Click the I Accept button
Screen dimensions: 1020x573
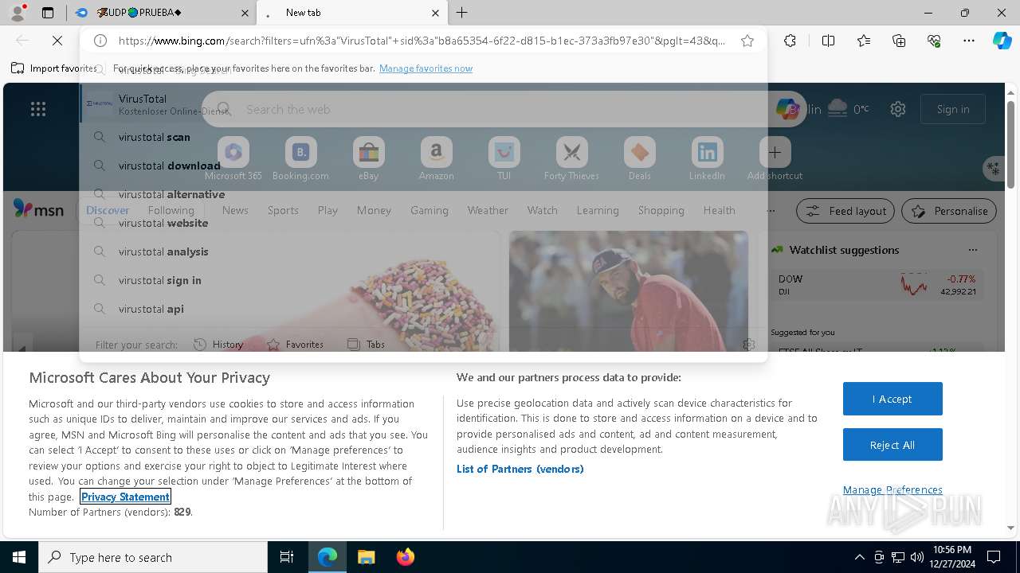coord(892,399)
